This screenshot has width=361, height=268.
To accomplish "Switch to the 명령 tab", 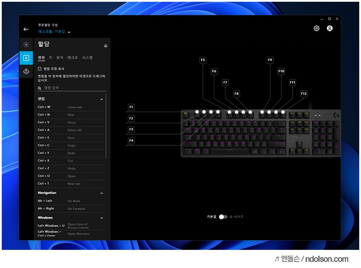I will coord(42,58).
